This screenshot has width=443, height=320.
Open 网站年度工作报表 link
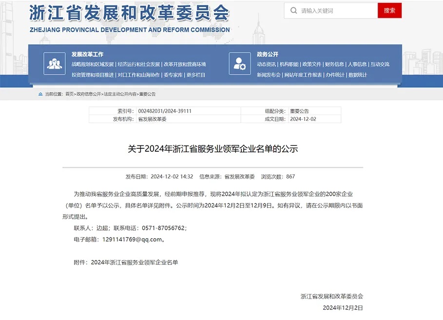point(303,75)
